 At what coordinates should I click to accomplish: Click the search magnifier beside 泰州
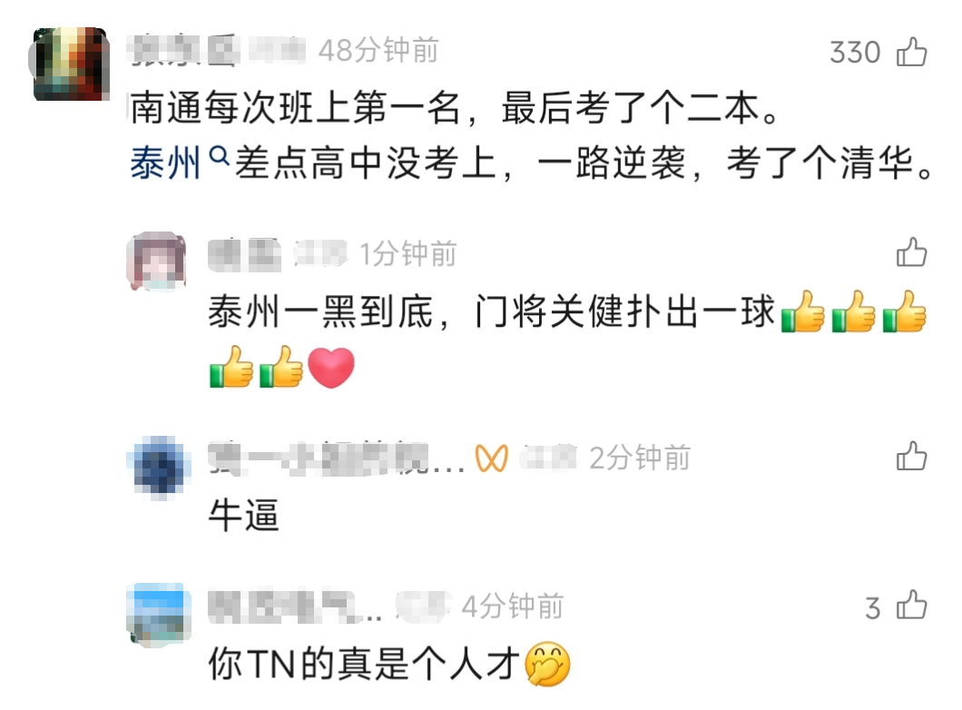(219, 155)
